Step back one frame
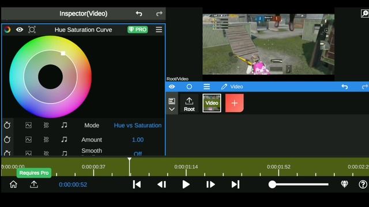 (x=161, y=185)
